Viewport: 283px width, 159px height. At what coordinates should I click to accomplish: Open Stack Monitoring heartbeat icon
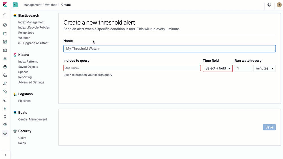[5, 125]
